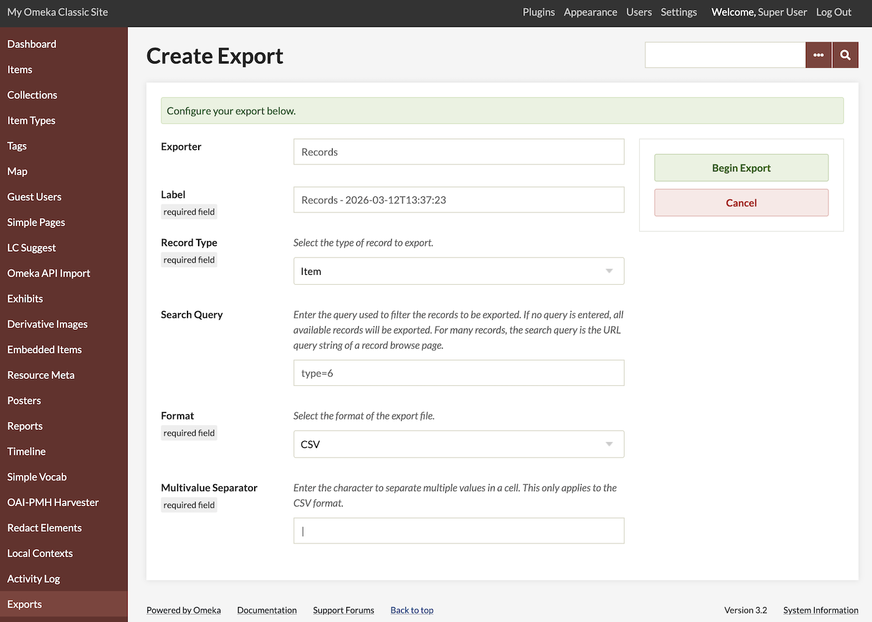
Task: Open the Appearance settings
Action: tap(590, 12)
